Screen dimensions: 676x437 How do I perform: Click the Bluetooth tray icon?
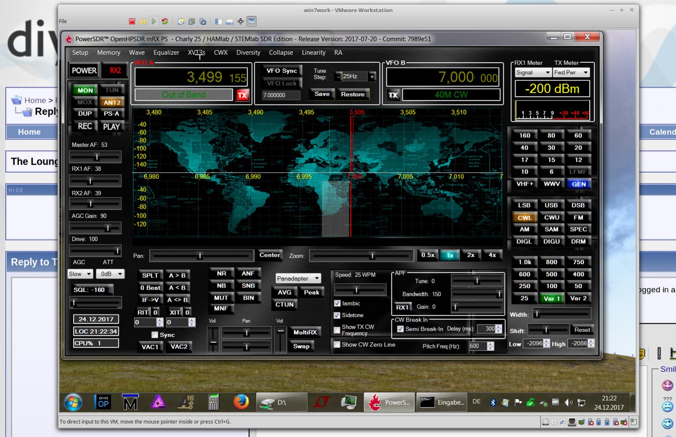point(493,402)
